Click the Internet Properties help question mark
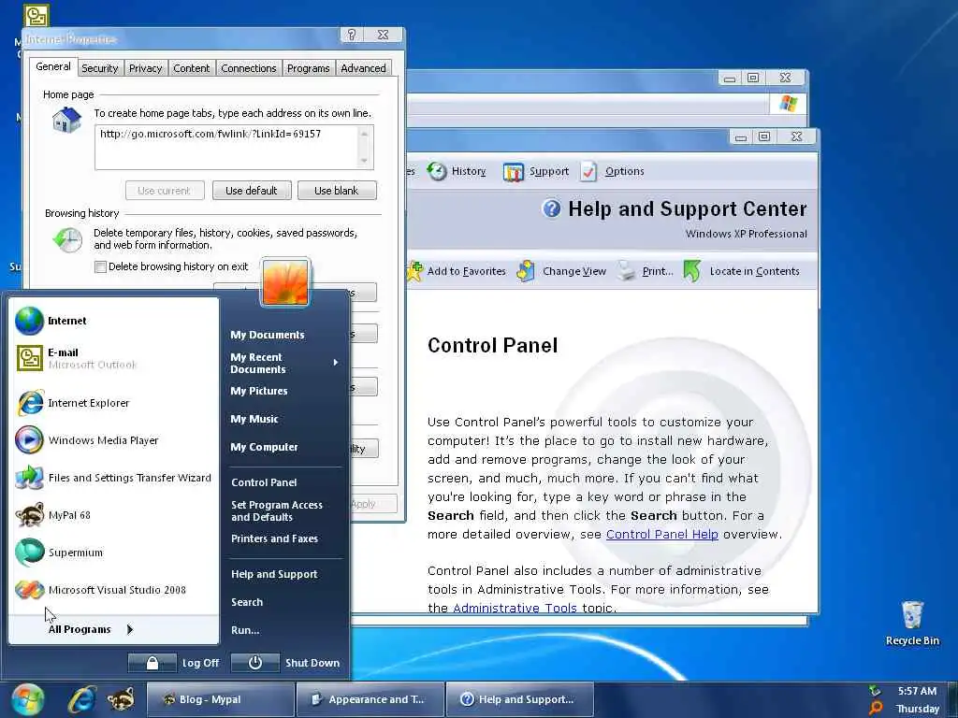Viewport: 958px width, 718px height. 352,35
